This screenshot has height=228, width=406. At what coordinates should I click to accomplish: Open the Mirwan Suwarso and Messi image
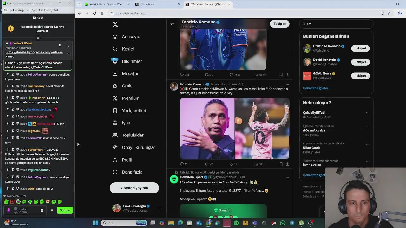pyautogui.click(x=234, y=128)
